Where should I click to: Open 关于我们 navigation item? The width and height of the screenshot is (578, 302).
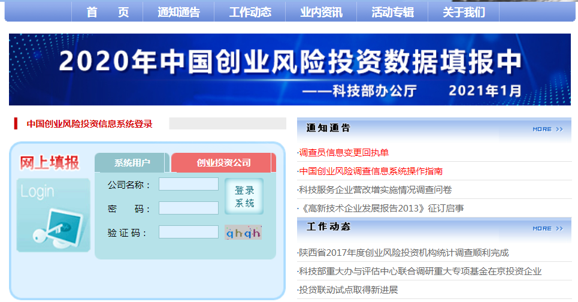pyautogui.click(x=464, y=12)
